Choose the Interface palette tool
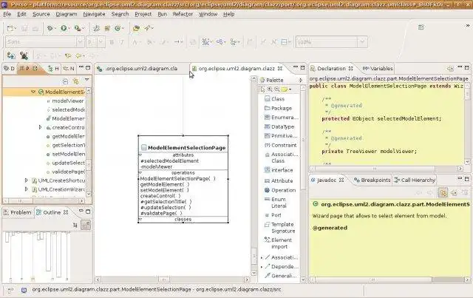Viewport: 473px width, 298px height. click(x=279, y=170)
